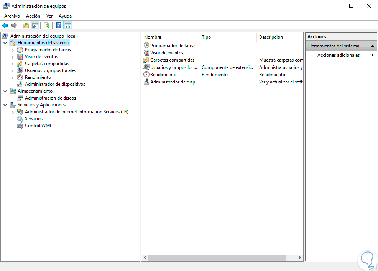Click 'Administra usuarios y' description cell

click(281, 67)
